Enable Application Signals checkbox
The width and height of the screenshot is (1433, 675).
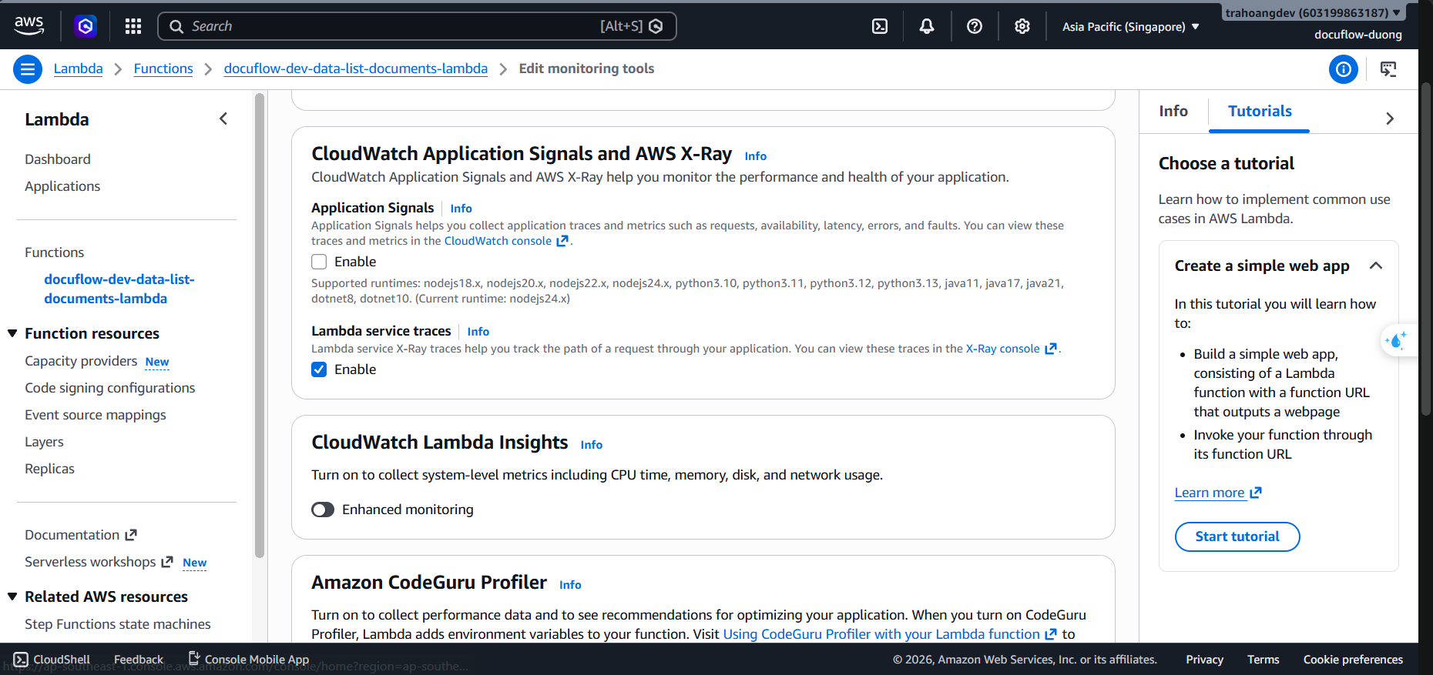point(319,262)
